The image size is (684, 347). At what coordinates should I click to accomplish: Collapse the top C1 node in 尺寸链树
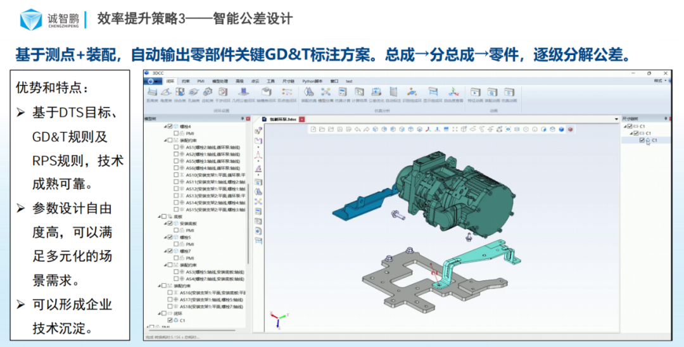coord(626,127)
